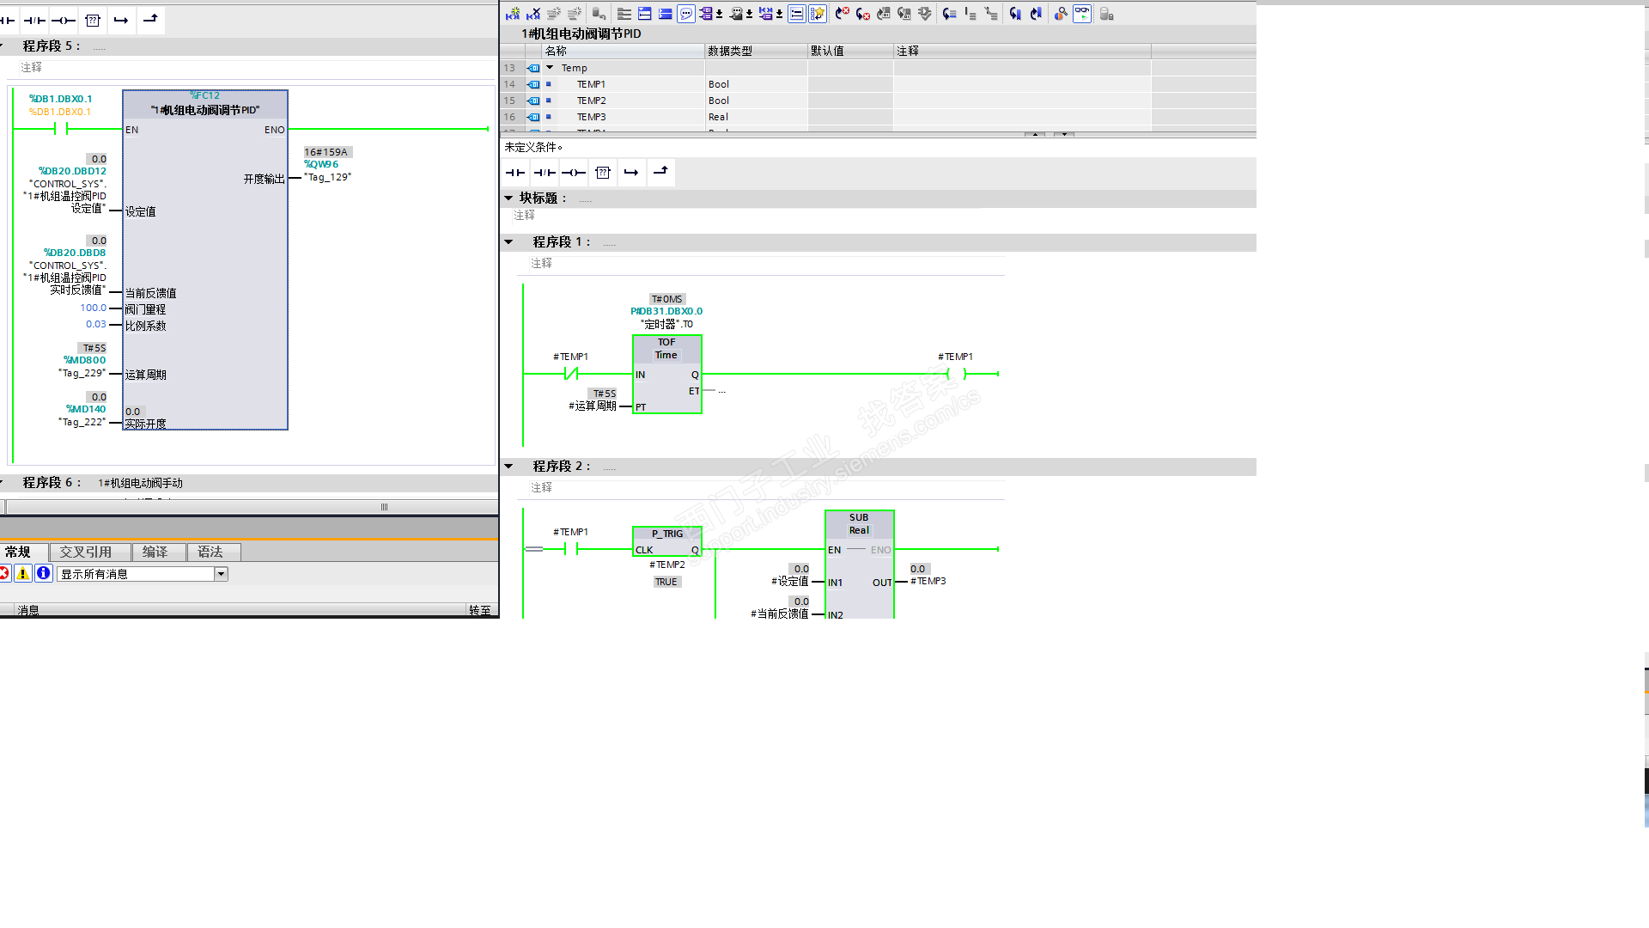Insert normally closed contact in right editor
The width and height of the screenshot is (1649, 928).
click(x=545, y=173)
